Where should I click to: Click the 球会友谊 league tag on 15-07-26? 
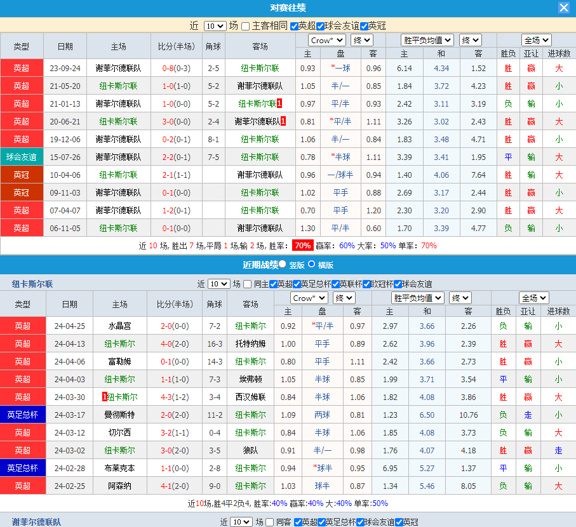[22, 157]
